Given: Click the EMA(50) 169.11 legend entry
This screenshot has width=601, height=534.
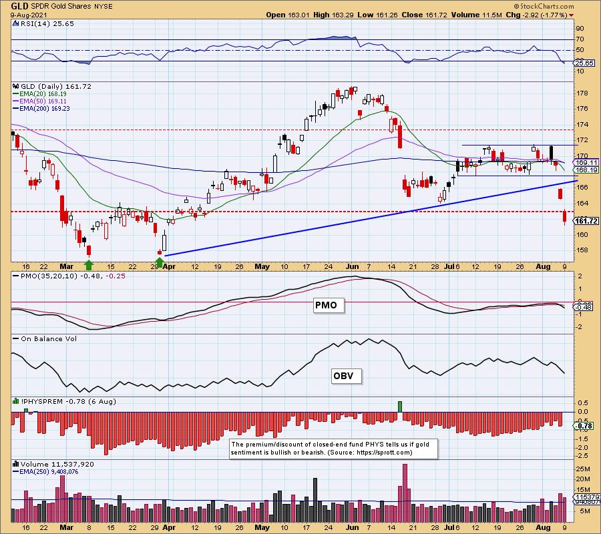Looking at the screenshot, I should (40, 101).
